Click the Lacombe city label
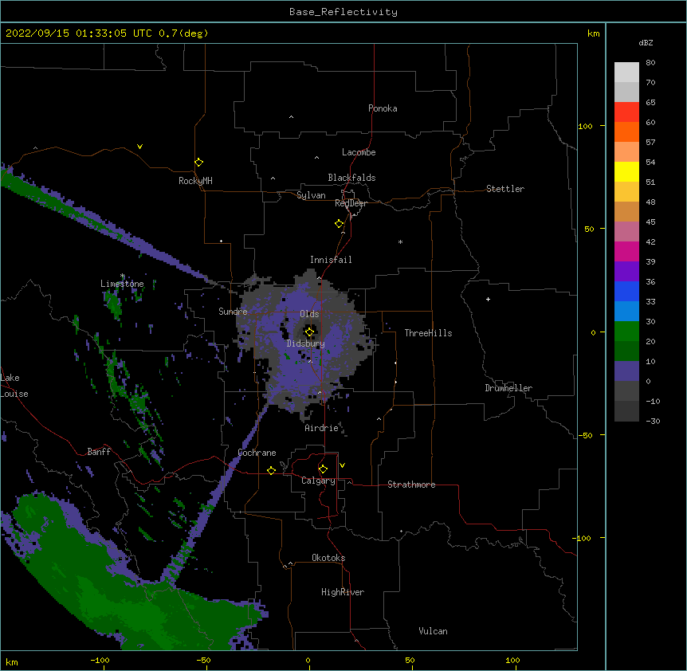 coord(359,152)
